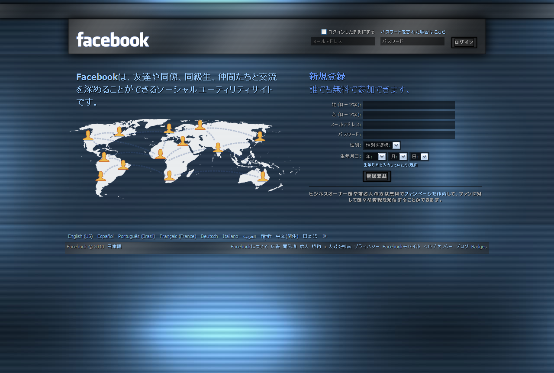This screenshot has width=554, height=373.
Task: Focus the login パスワード field in header
Action: coord(412,41)
